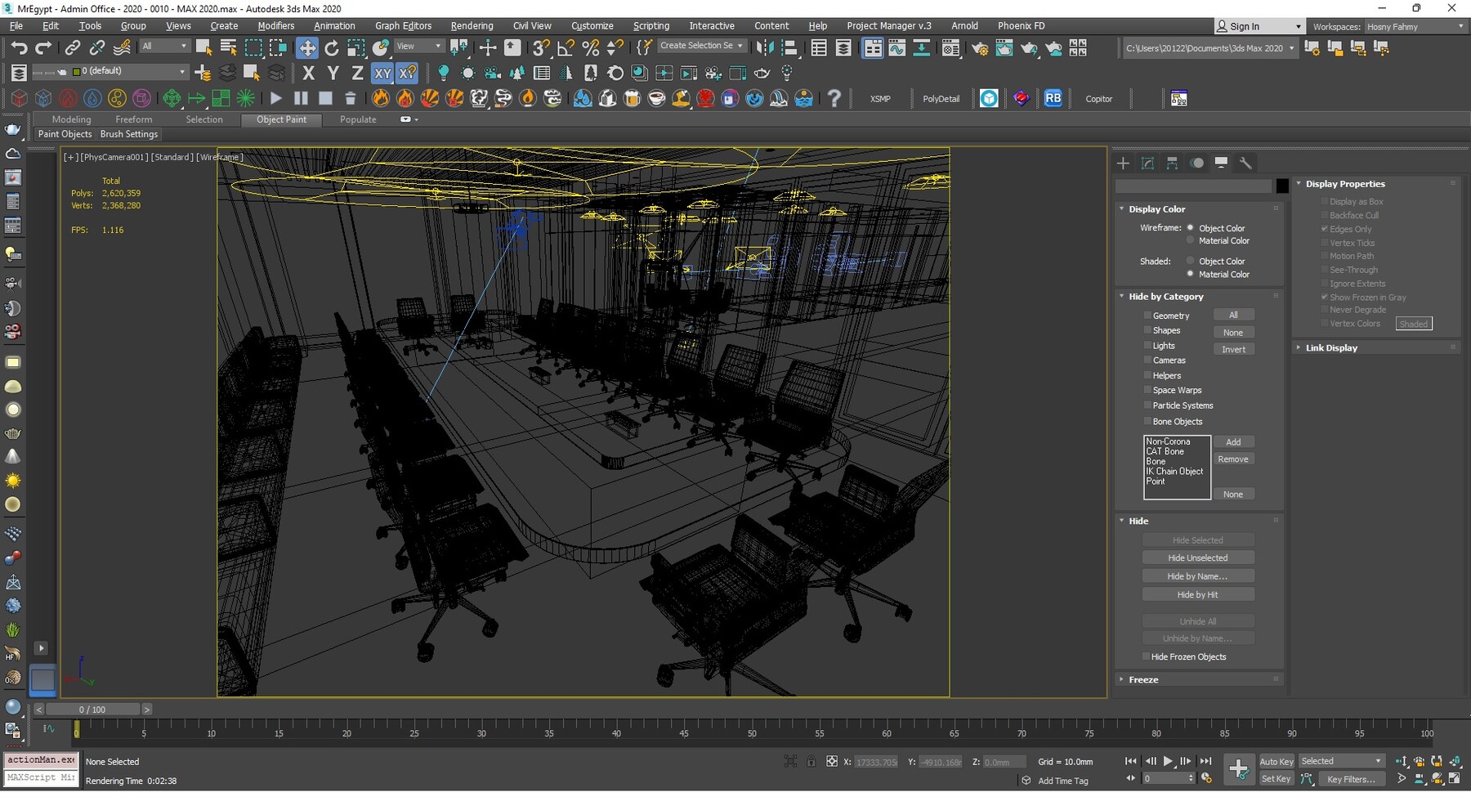Click the Hide Unselected button
1471x797 pixels.
[x=1197, y=557]
